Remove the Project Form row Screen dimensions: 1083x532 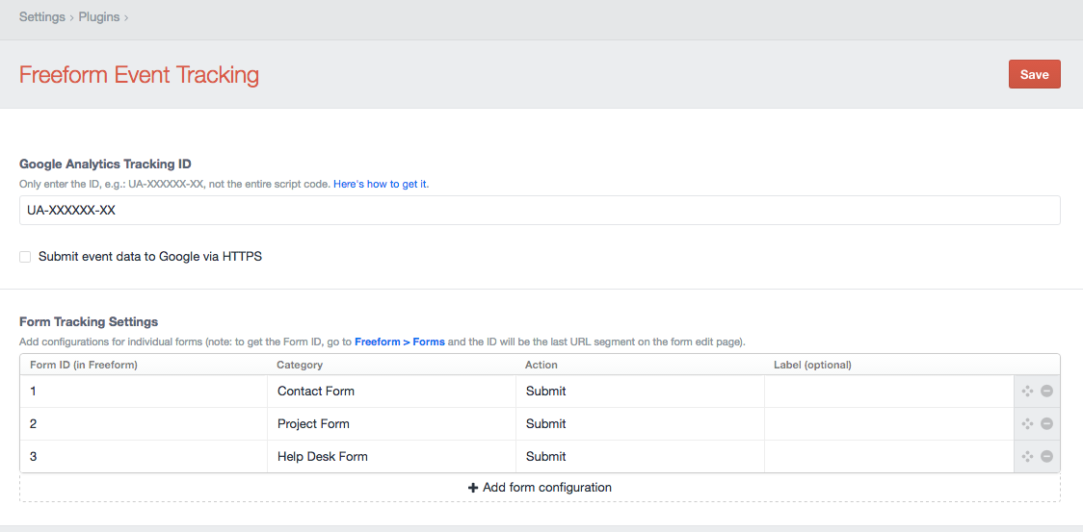pyautogui.click(x=1046, y=424)
